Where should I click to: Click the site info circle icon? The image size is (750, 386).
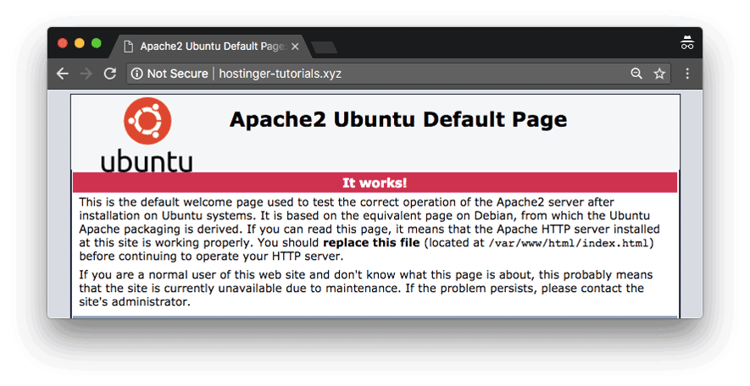136,74
